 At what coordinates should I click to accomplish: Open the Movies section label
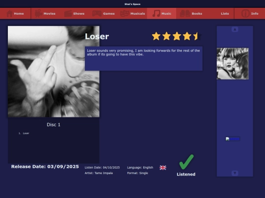50,14
